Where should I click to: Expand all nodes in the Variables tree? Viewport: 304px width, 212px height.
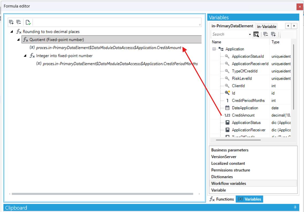(x=273, y=34)
